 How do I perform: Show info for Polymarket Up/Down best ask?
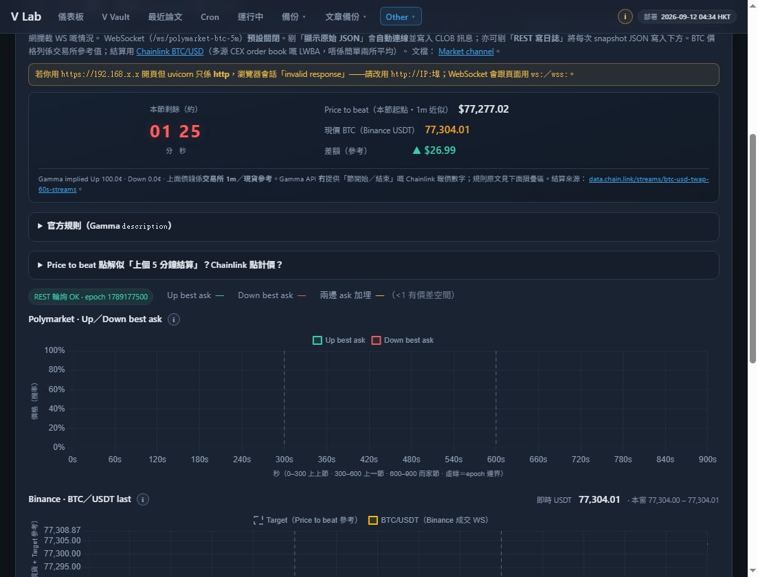point(174,319)
